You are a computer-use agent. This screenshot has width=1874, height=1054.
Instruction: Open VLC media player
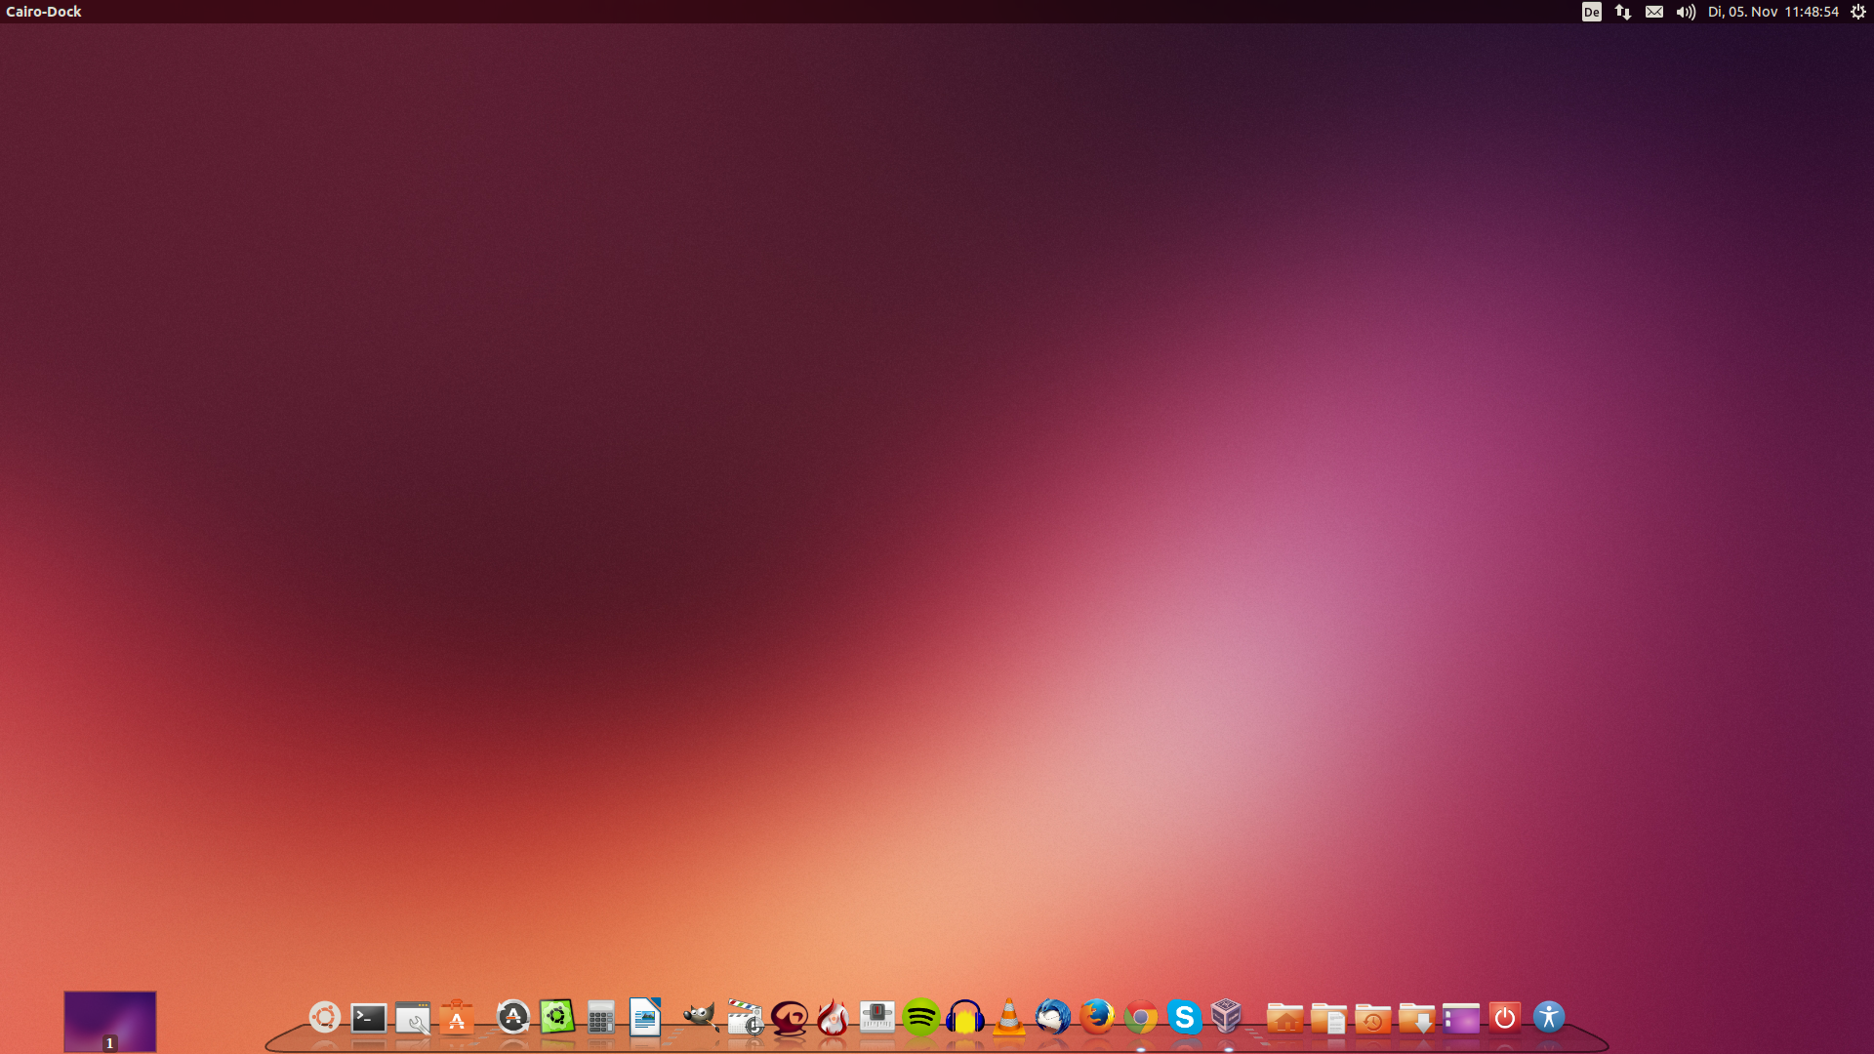point(1009,1018)
